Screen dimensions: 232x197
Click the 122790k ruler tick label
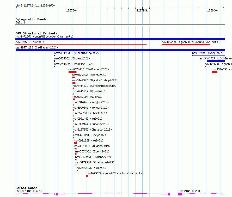[x=142, y=10]
